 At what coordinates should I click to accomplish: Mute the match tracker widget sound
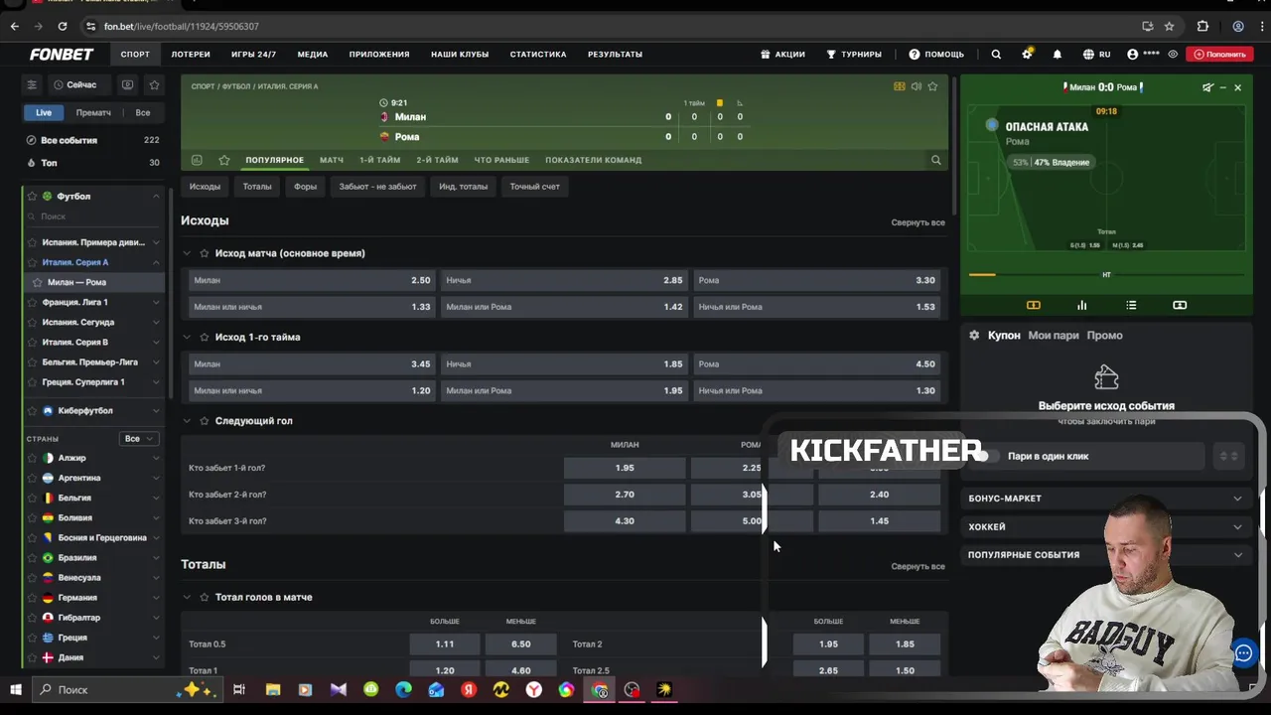tap(1207, 87)
